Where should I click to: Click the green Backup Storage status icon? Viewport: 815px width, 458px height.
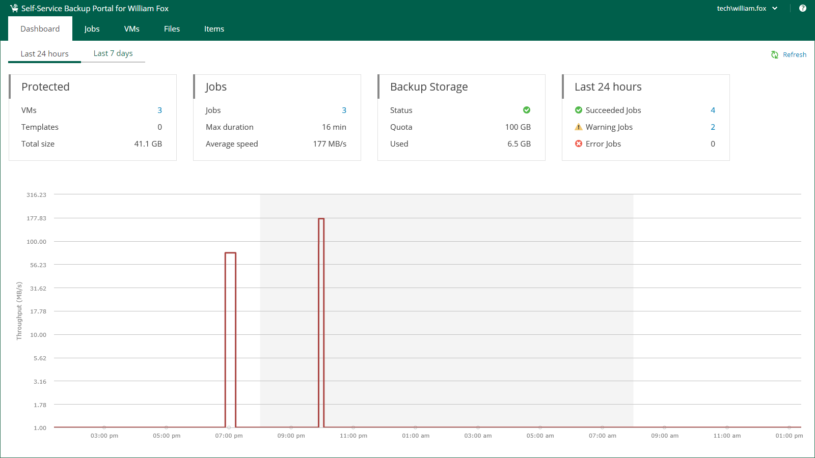coord(527,110)
